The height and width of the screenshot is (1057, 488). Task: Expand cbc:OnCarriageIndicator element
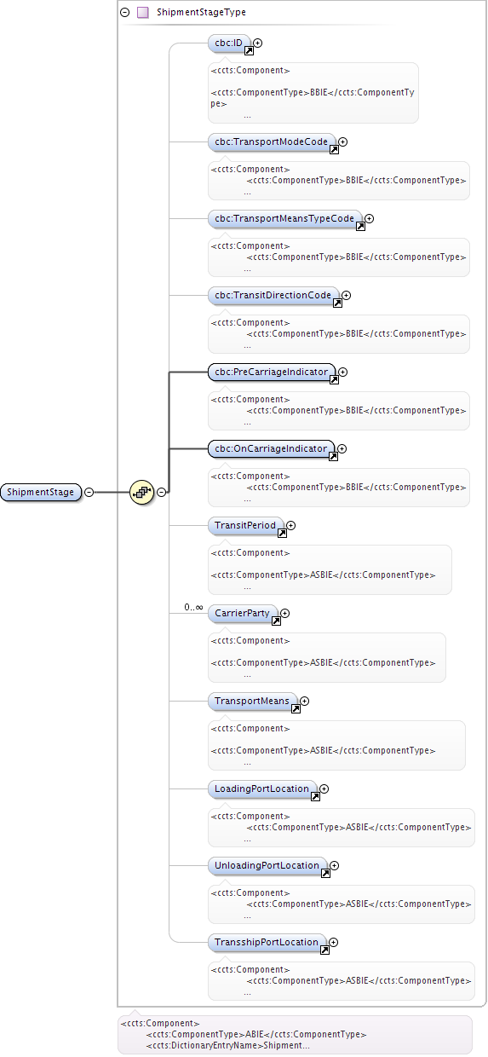tap(342, 449)
